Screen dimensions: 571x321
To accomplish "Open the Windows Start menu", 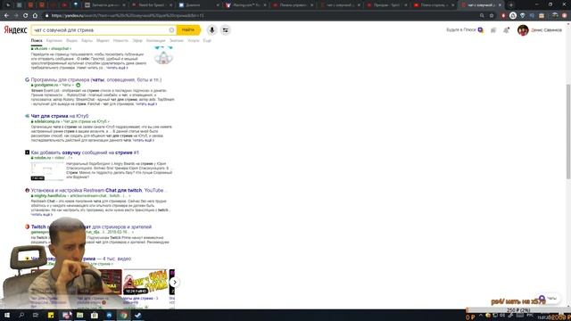I will coord(7,315).
